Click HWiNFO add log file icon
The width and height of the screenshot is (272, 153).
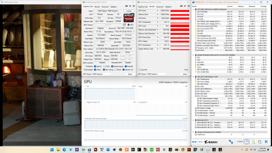pyautogui.click(x=253, y=142)
